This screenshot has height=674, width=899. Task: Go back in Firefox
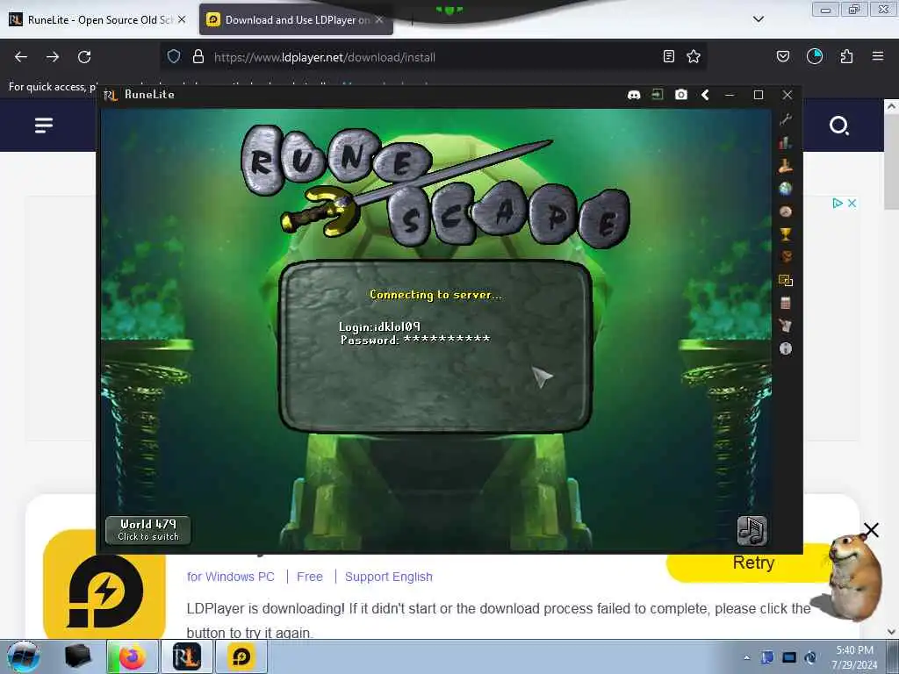click(21, 57)
